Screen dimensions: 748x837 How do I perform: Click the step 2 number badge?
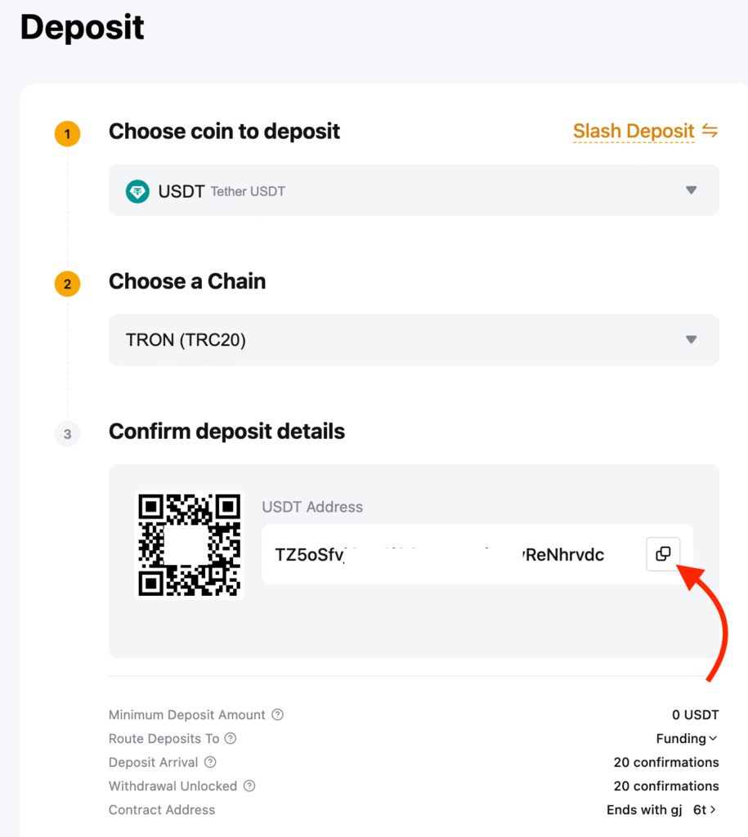coord(68,284)
